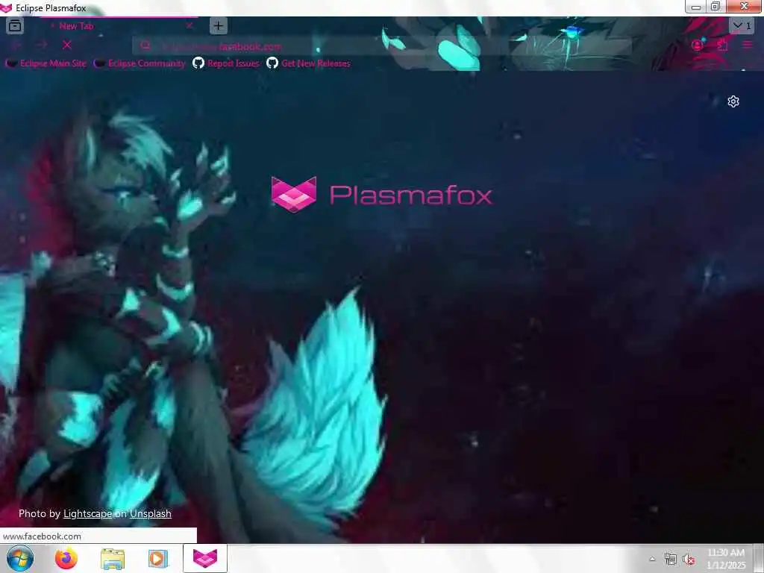Open the Windows Start menu
The width and height of the screenshot is (764, 573).
coord(19,558)
